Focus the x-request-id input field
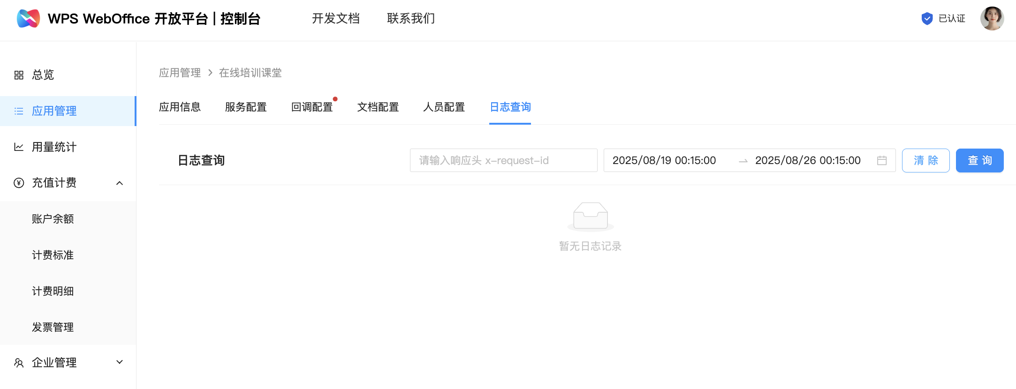 pyautogui.click(x=503, y=161)
